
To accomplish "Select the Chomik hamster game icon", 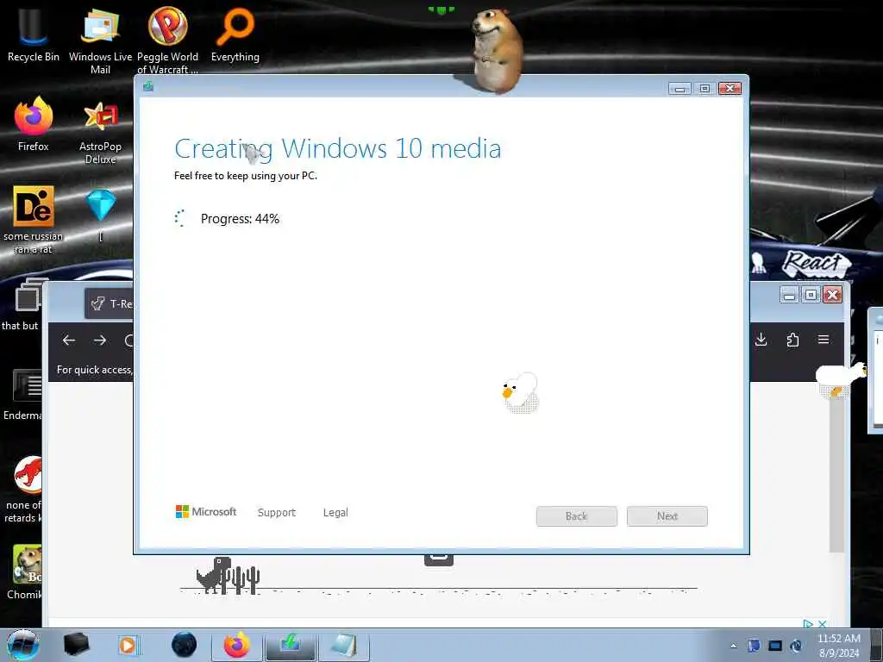I will click(25, 571).
